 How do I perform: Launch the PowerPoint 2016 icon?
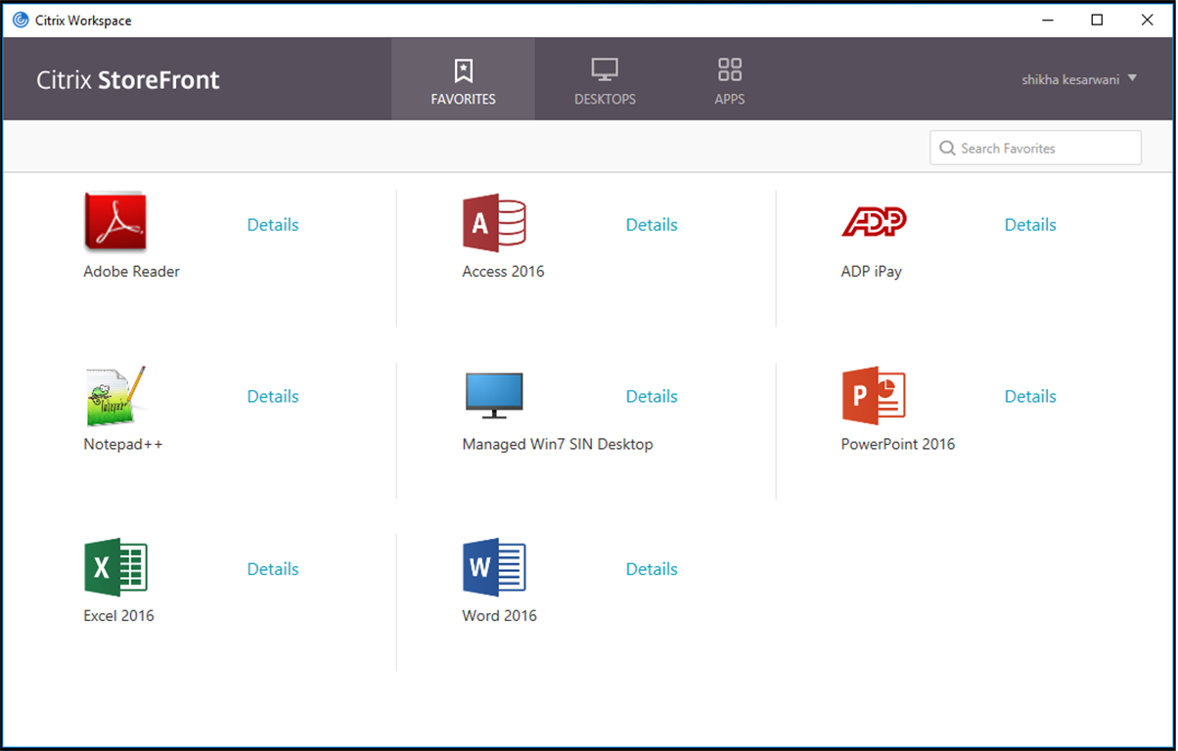point(874,396)
